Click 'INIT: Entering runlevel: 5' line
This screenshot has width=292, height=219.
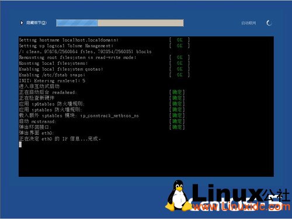[x=52, y=81]
